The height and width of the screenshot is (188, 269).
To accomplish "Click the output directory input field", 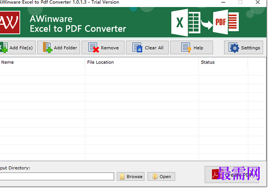I will pos(57,176).
